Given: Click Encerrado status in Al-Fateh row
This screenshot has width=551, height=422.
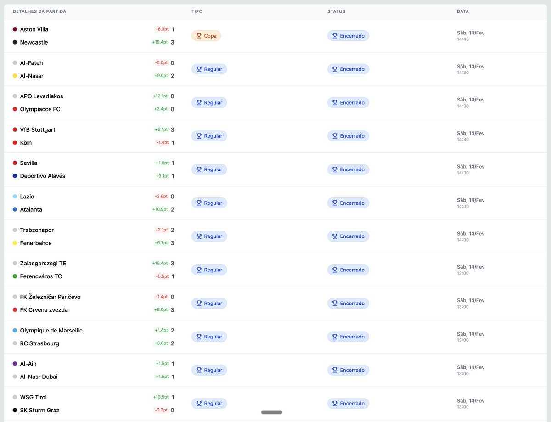Looking at the screenshot, I should click(348, 69).
